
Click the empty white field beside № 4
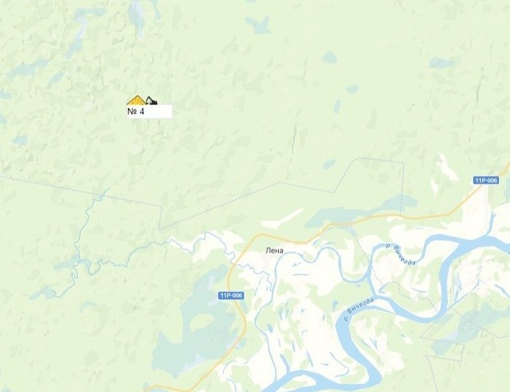(x=158, y=112)
